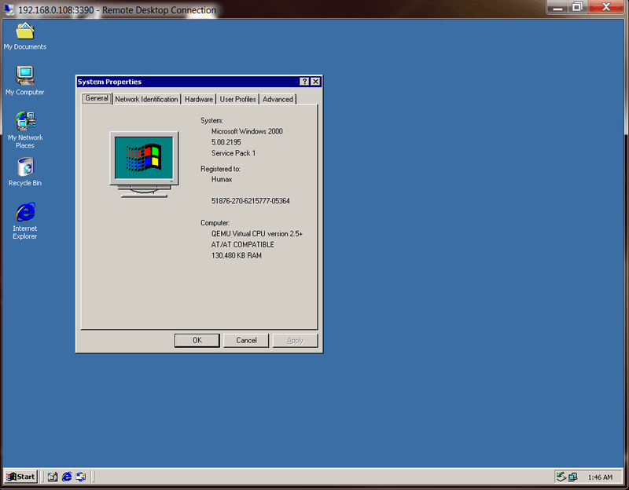Close the System Properties dialog

tap(316, 82)
